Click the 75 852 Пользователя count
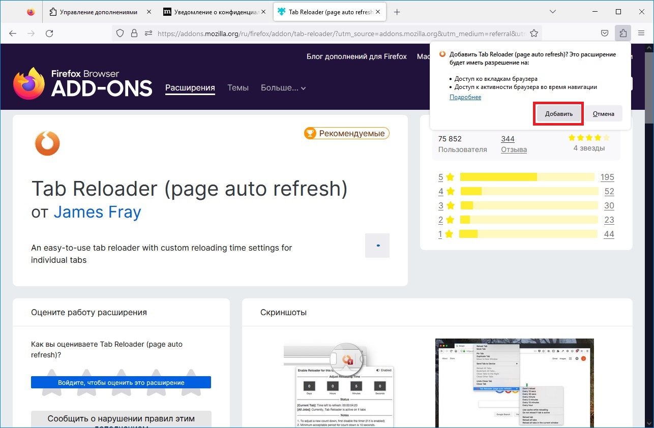The image size is (654, 428). click(x=462, y=144)
